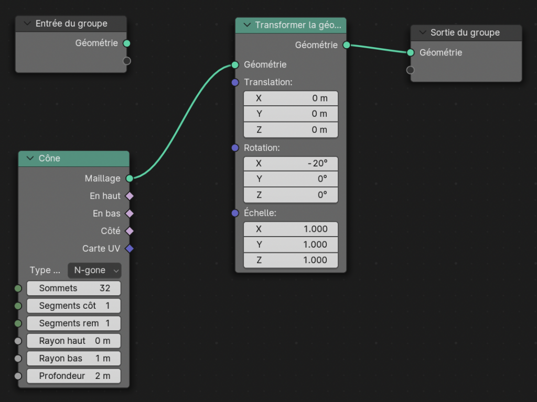The width and height of the screenshot is (537, 402).
Task: Click the Rayon bas field showing 1 m
Action: 73,359
